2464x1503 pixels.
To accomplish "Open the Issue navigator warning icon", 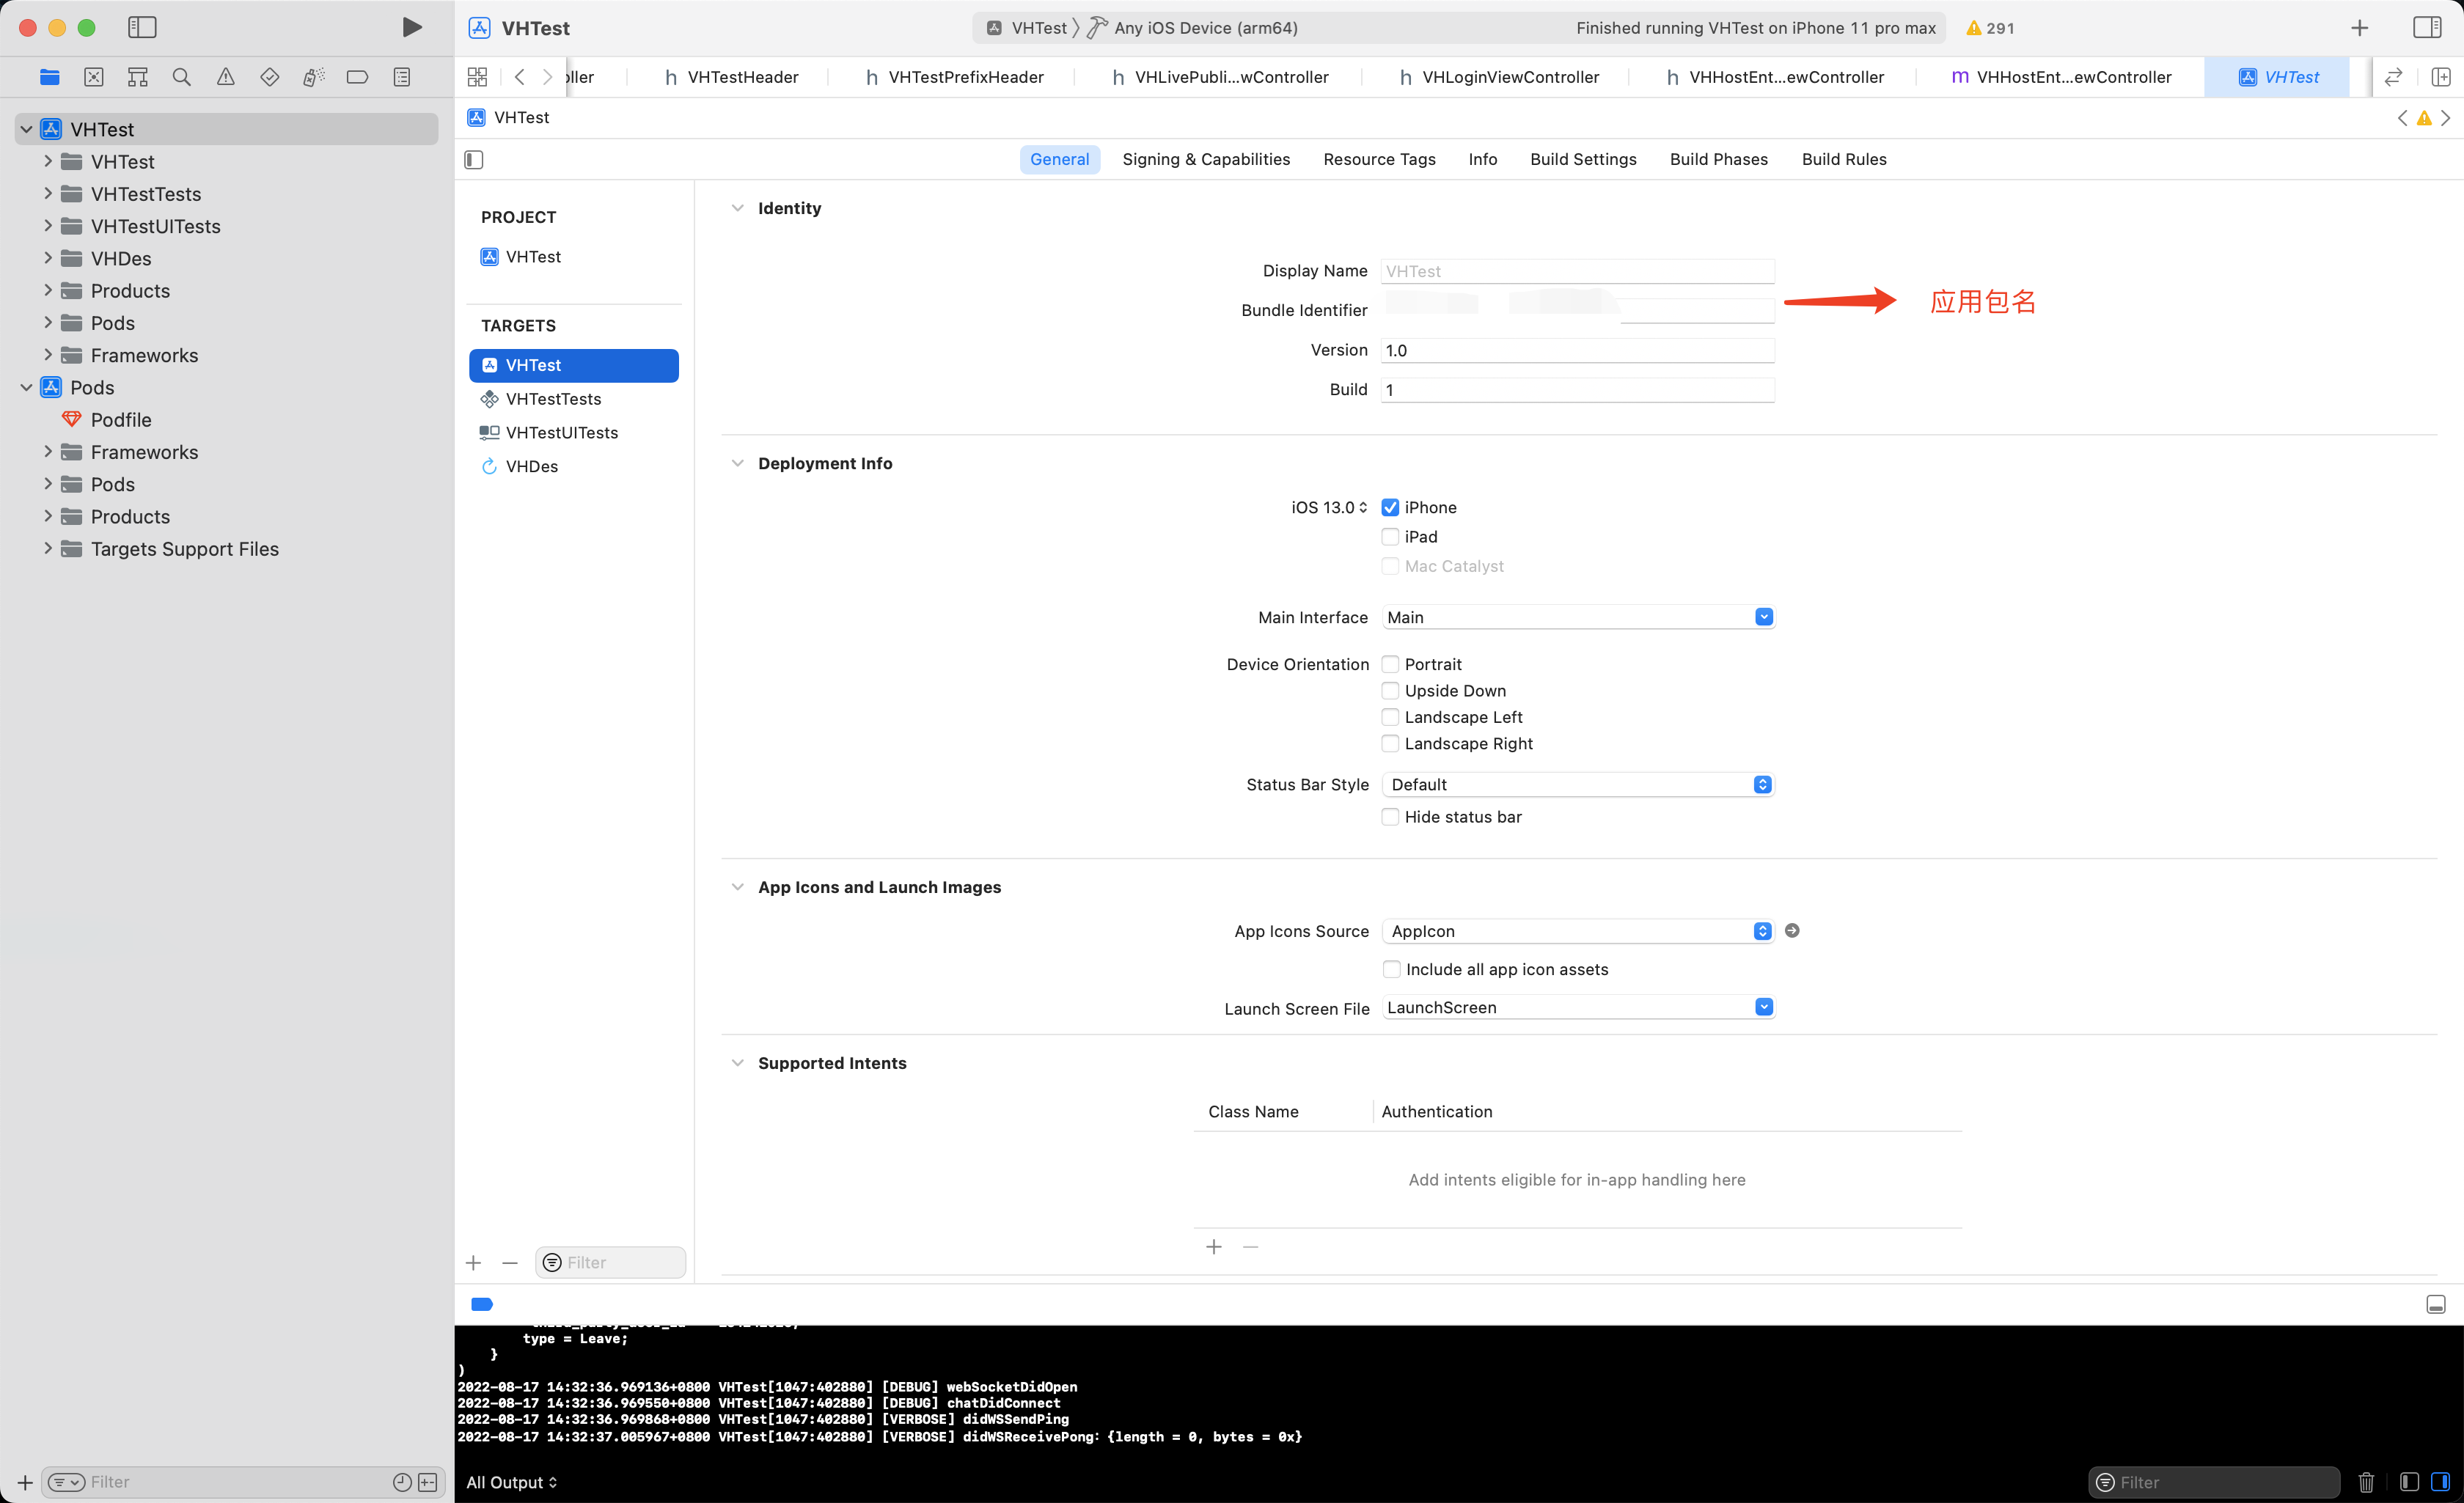I will (225, 77).
